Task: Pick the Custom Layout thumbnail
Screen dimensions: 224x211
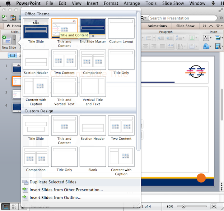Action: 121,28
